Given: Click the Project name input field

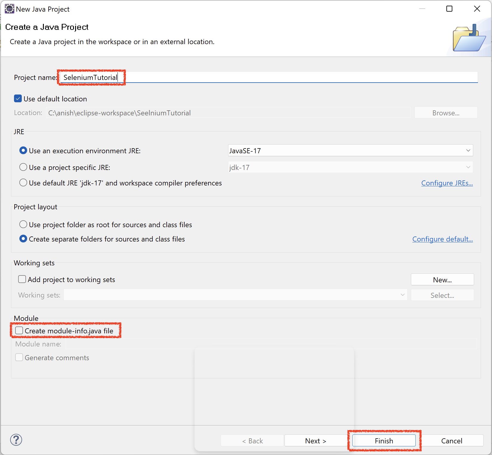Looking at the screenshot, I should (269, 78).
